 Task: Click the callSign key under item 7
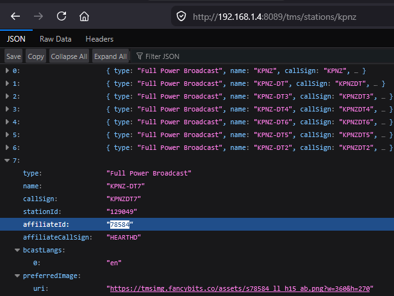pyautogui.click(x=40, y=199)
